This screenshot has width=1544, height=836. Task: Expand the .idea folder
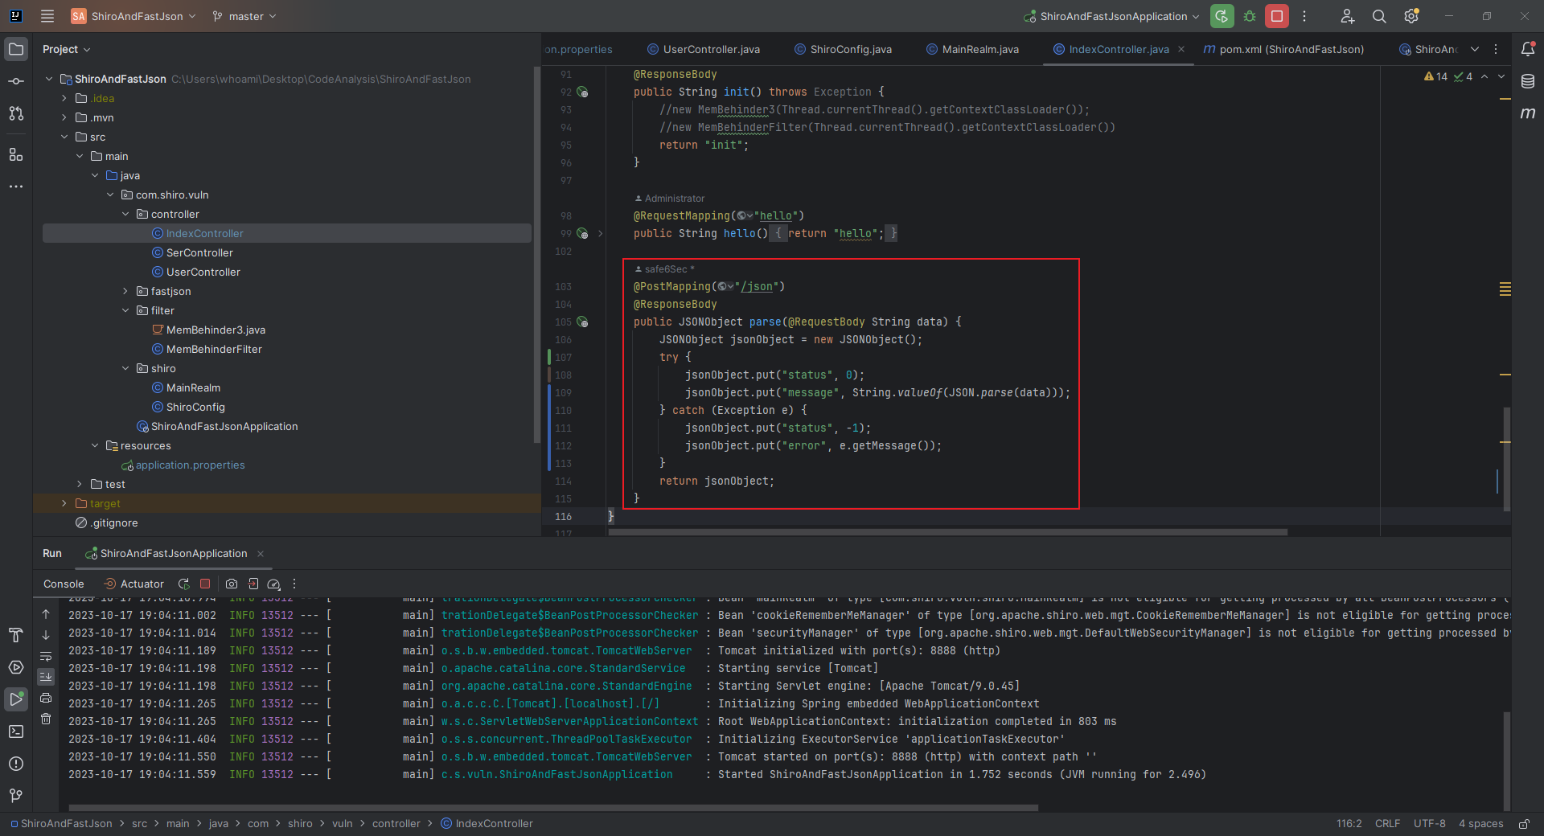pyautogui.click(x=64, y=98)
